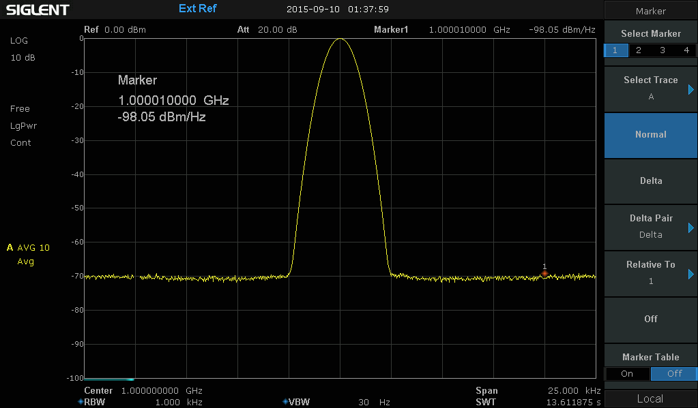Click the 10 dB per division label

click(x=23, y=58)
